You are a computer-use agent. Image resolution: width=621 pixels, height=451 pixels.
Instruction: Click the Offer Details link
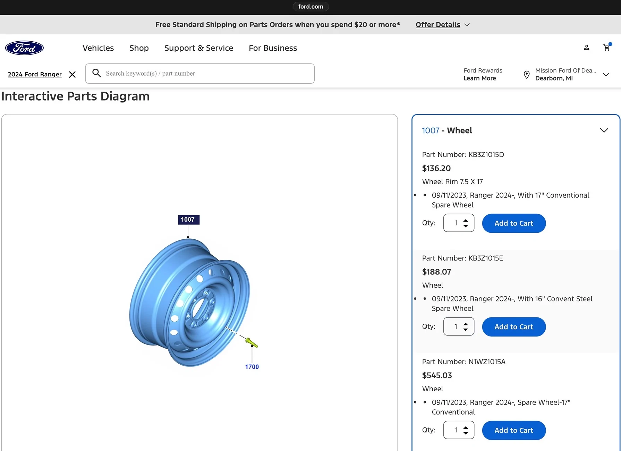pos(438,25)
